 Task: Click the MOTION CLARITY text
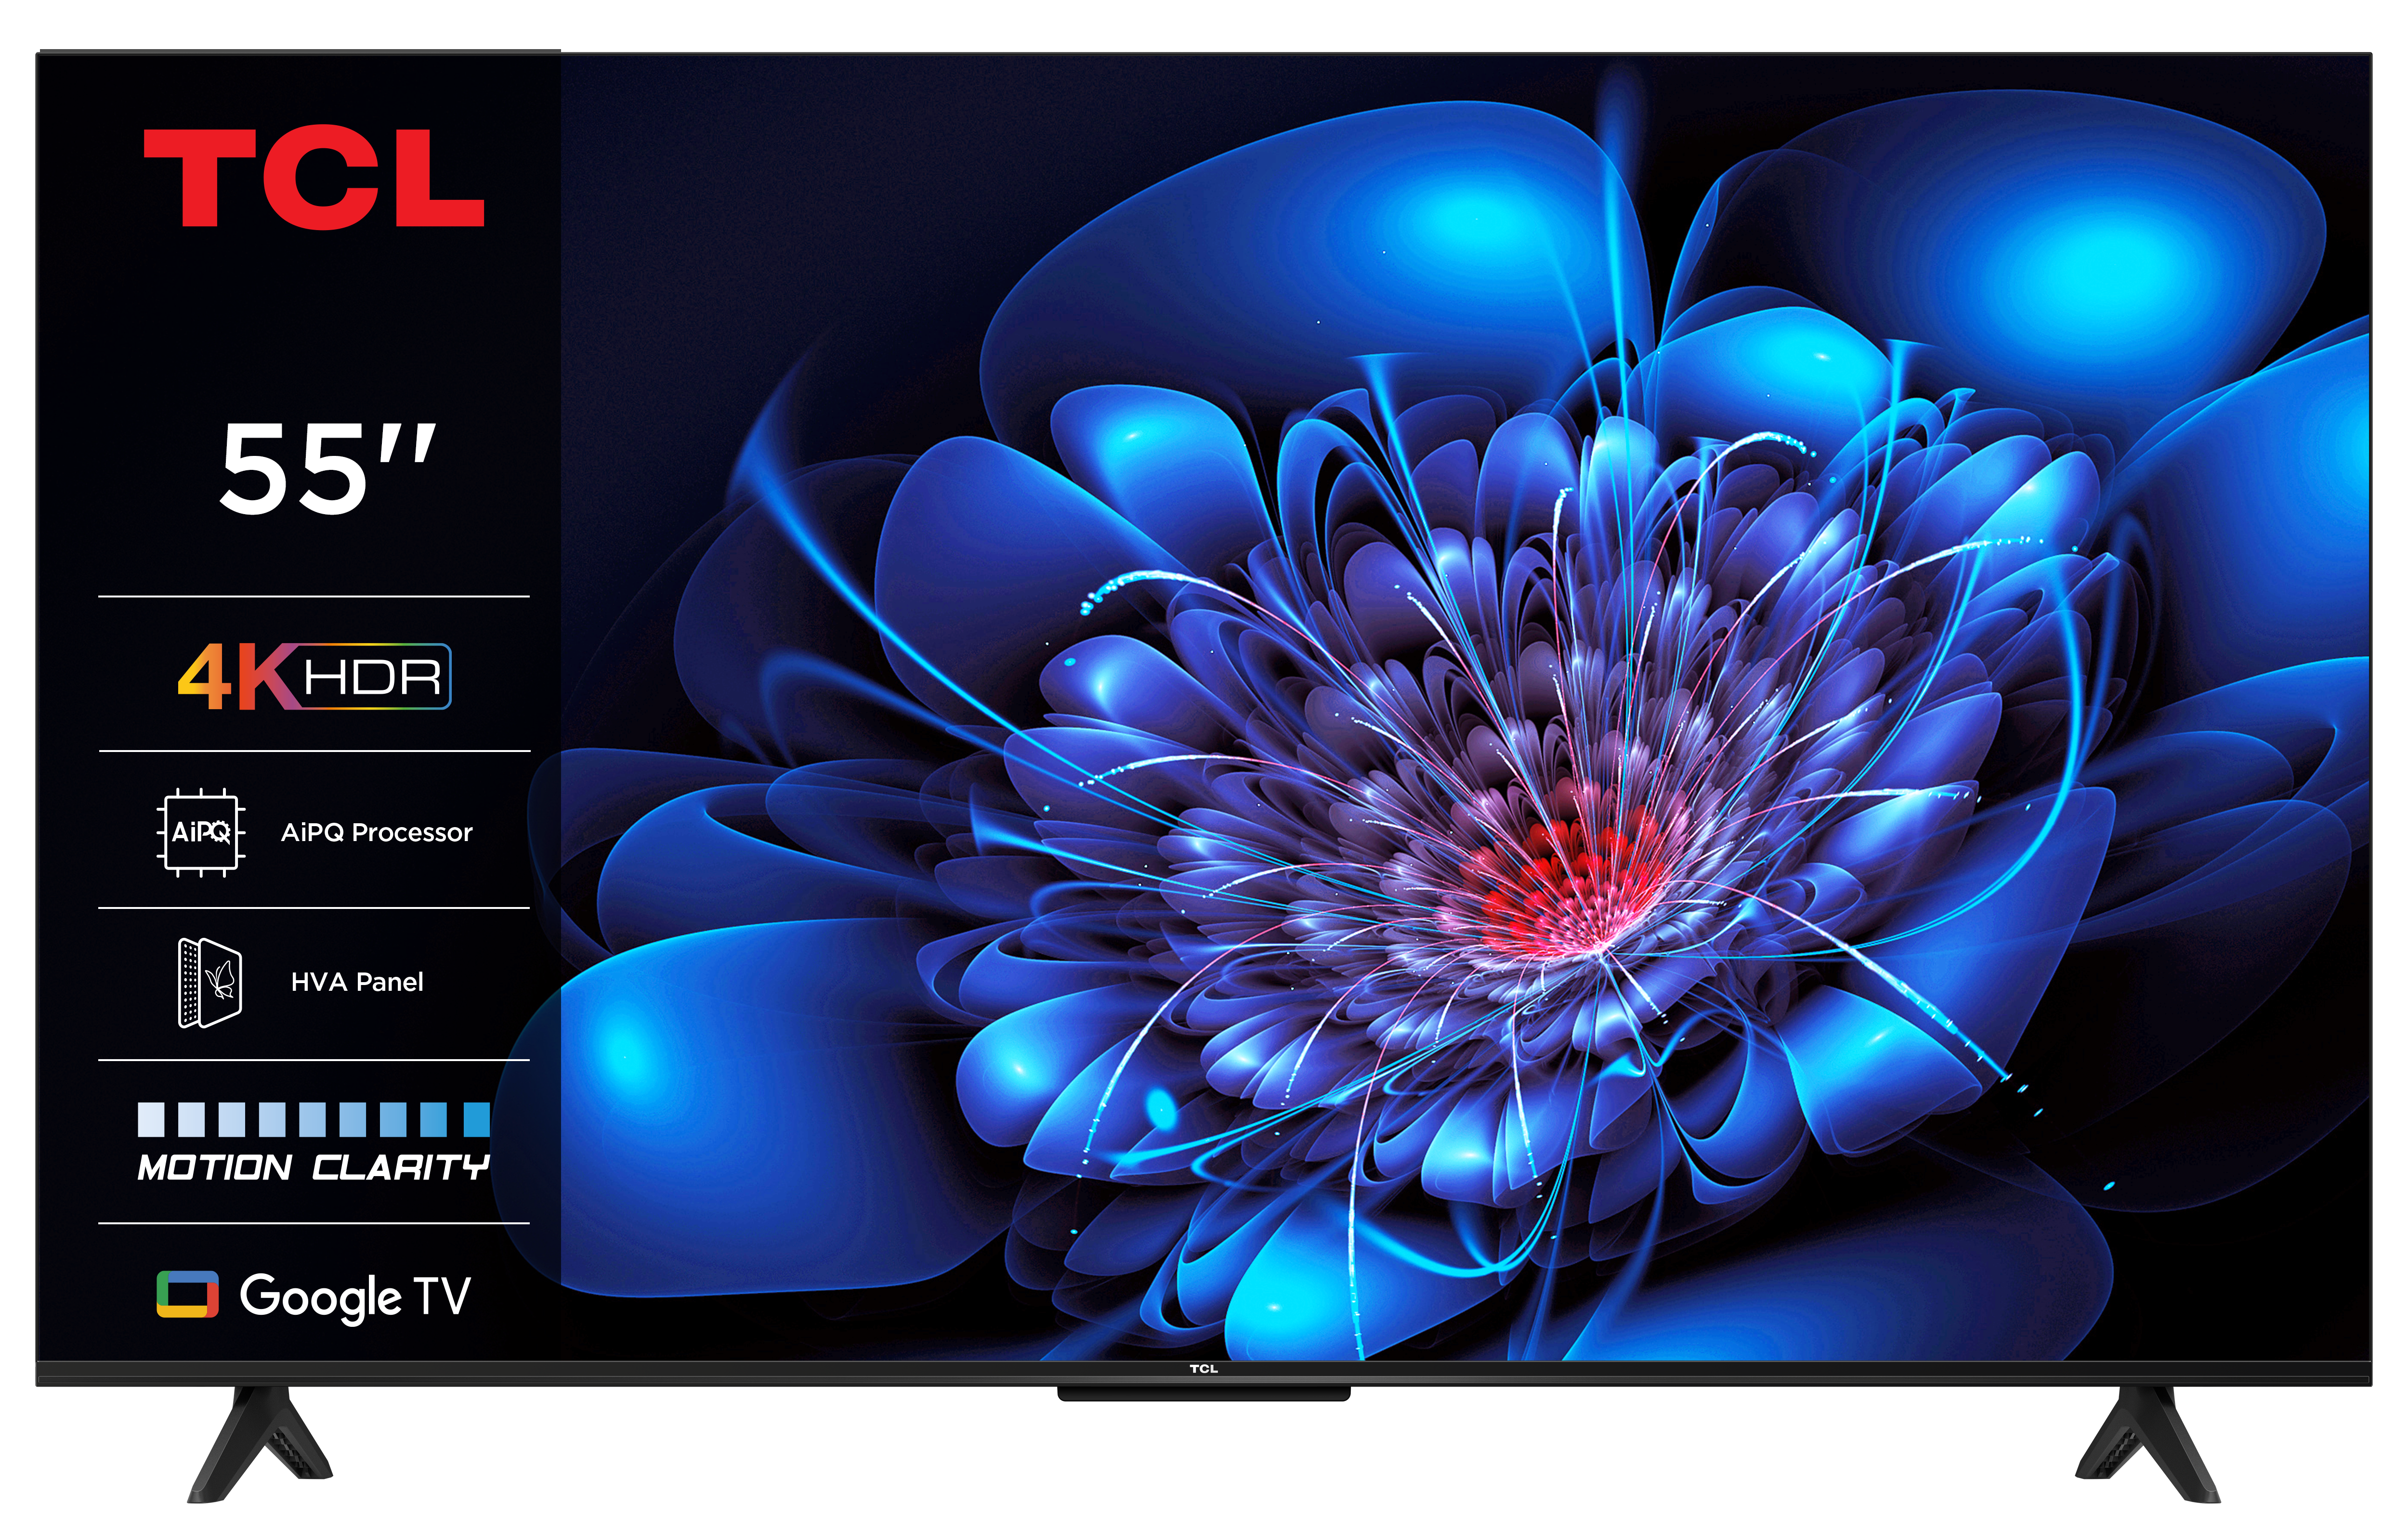(313, 1167)
